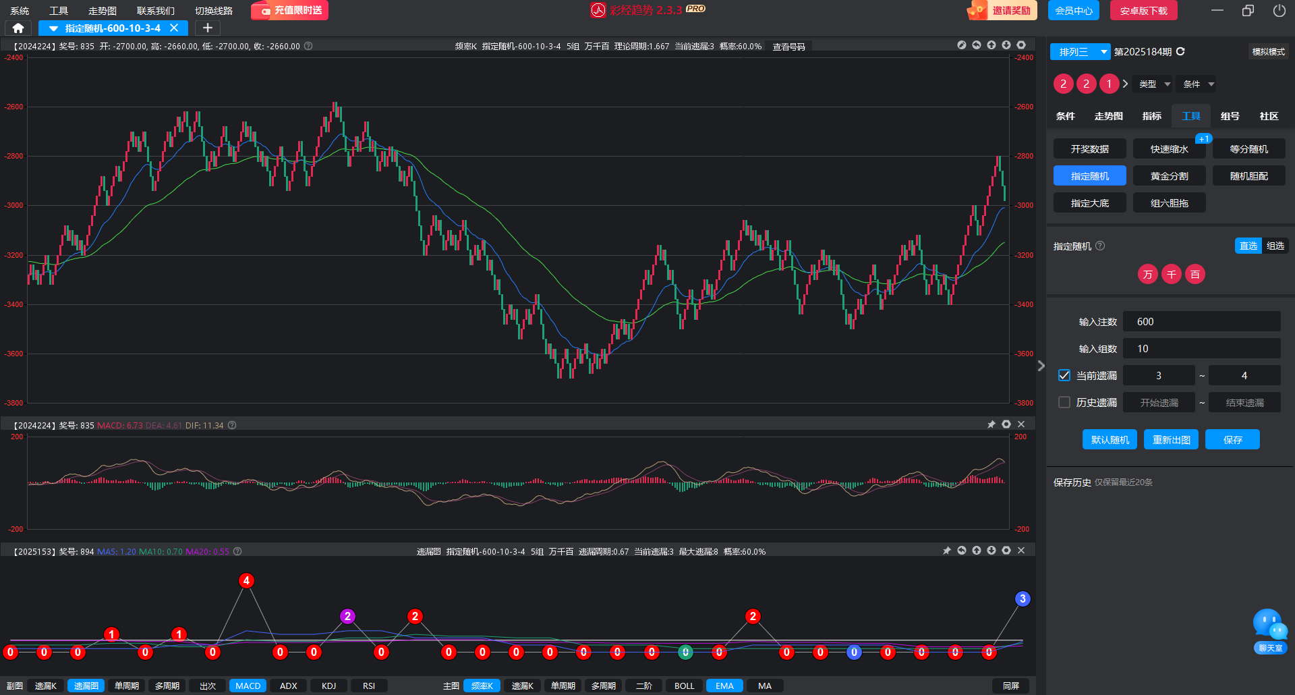
Task: Close the 遗漏图 panel
Action: click(x=1021, y=551)
